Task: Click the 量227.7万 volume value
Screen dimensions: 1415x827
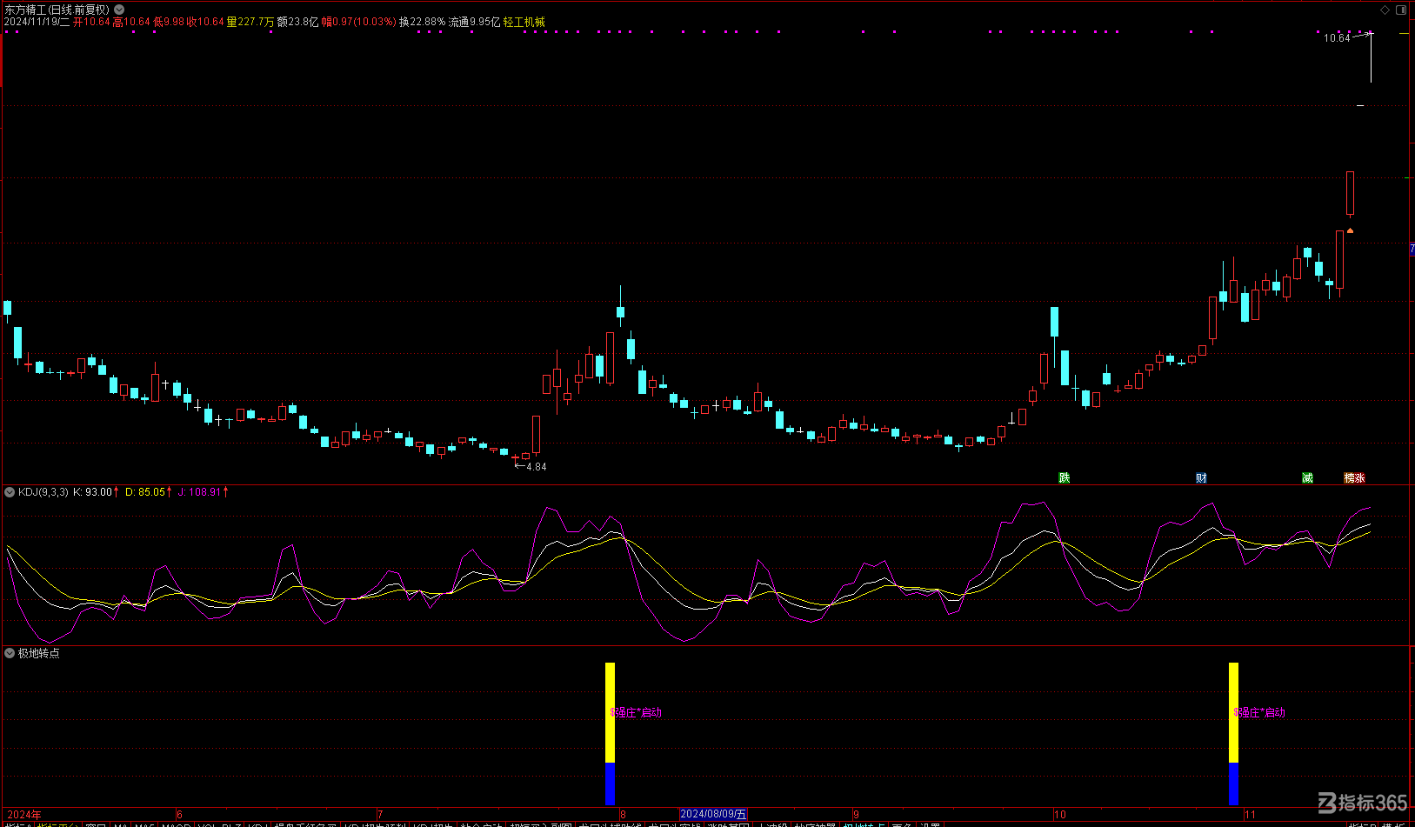Action: [250, 22]
